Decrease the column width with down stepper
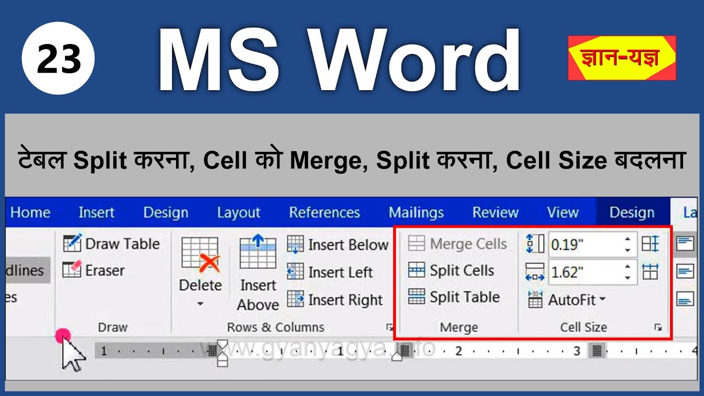This screenshot has width=704, height=396. (x=628, y=278)
